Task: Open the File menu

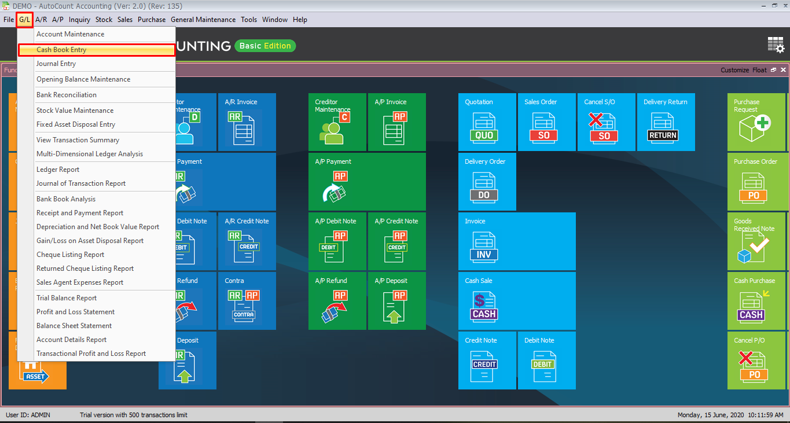Action: point(9,20)
